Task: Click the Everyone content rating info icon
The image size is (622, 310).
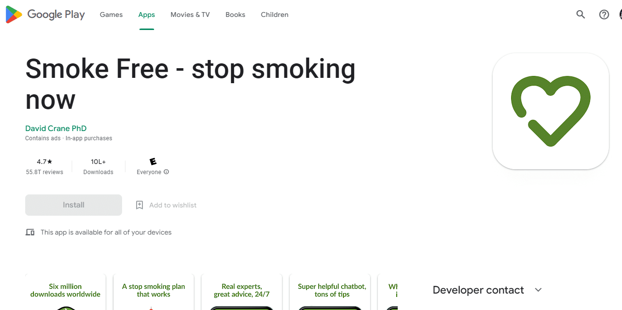Action: coord(166,172)
